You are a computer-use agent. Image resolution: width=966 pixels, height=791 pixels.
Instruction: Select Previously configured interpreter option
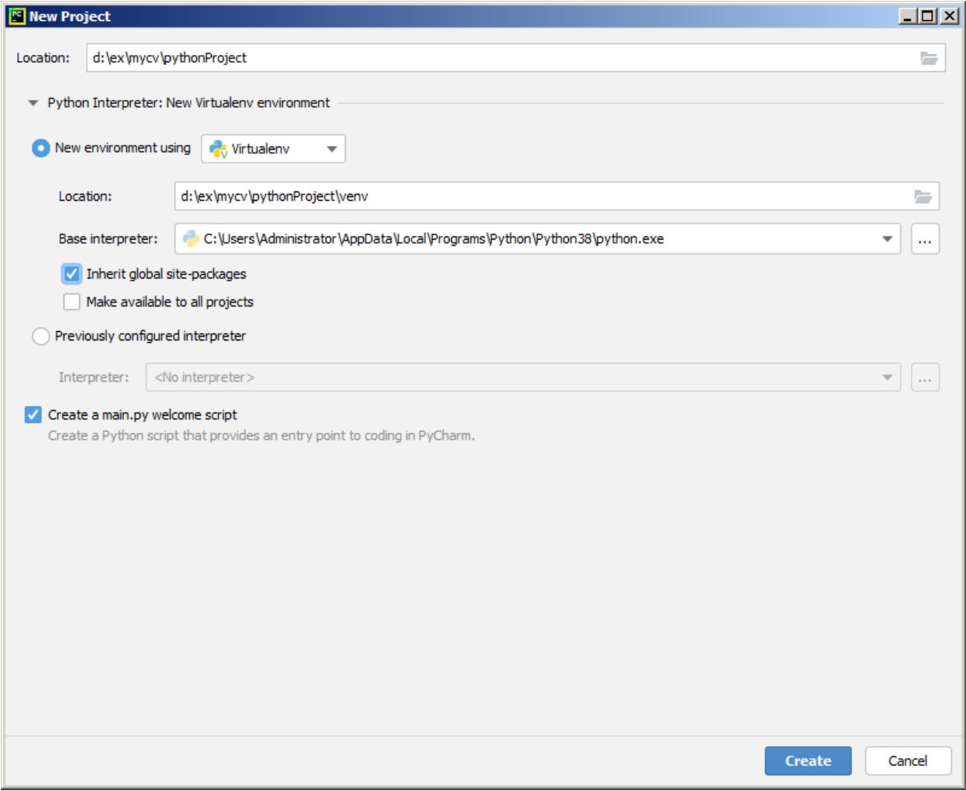(41, 336)
